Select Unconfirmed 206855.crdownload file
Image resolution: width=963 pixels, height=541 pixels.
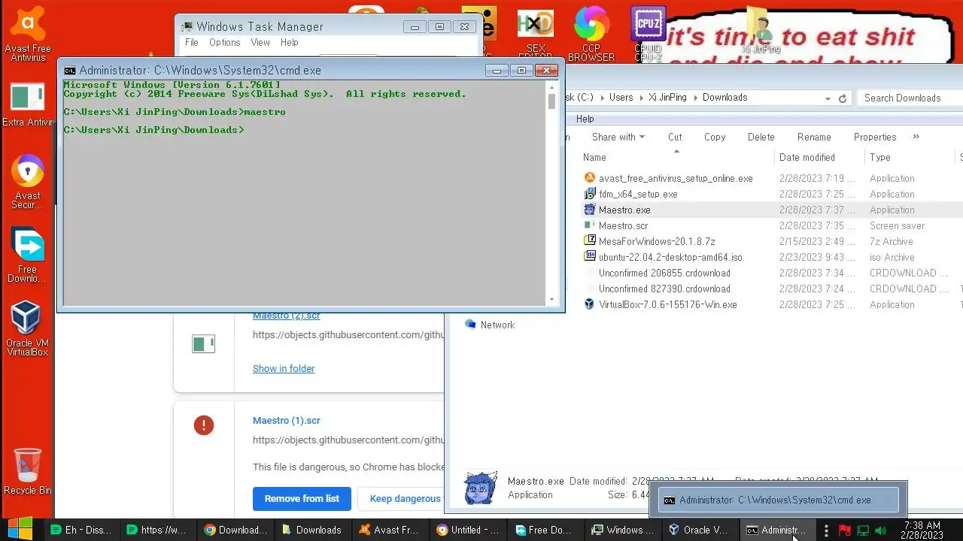click(664, 273)
